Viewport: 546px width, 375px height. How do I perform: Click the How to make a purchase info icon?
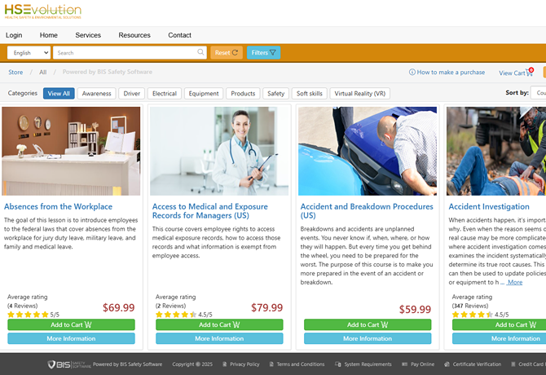click(x=412, y=72)
